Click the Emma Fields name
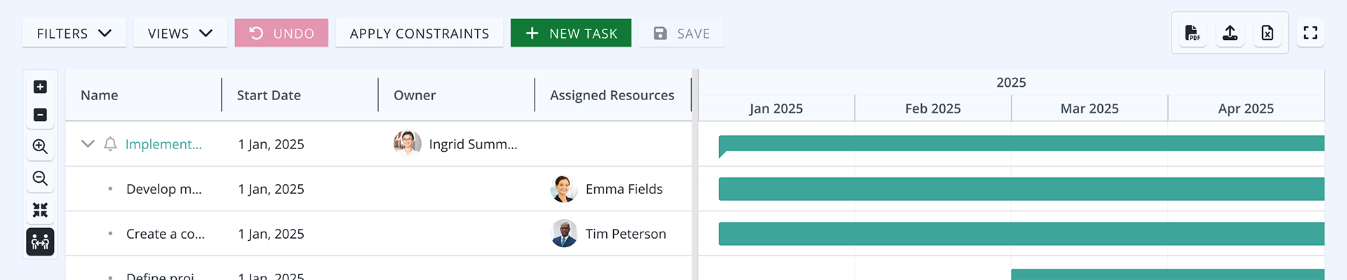1347x280 pixels. click(x=624, y=189)
